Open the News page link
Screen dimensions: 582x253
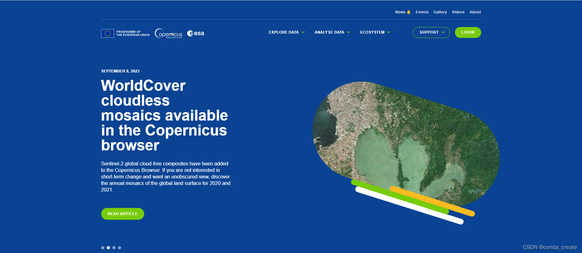pos(400,12)
